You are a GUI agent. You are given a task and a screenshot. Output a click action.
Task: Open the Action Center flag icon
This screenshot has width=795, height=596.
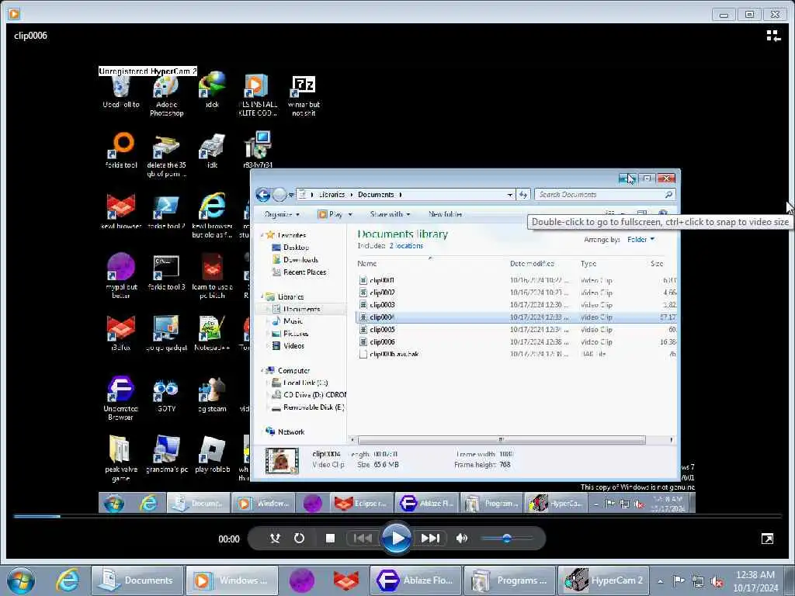679,581
